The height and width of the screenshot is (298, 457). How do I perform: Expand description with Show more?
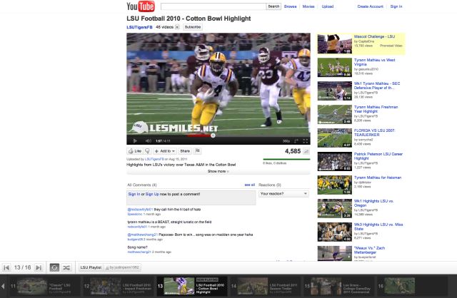click(x=219, y=171)
